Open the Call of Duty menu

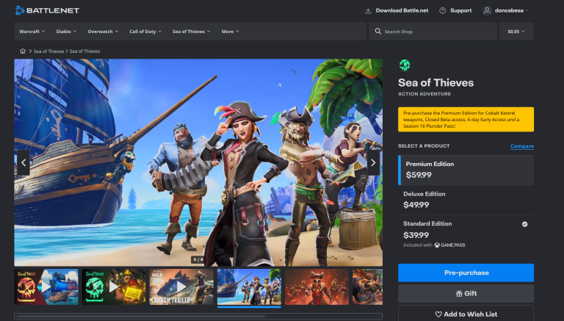[147, 32]
